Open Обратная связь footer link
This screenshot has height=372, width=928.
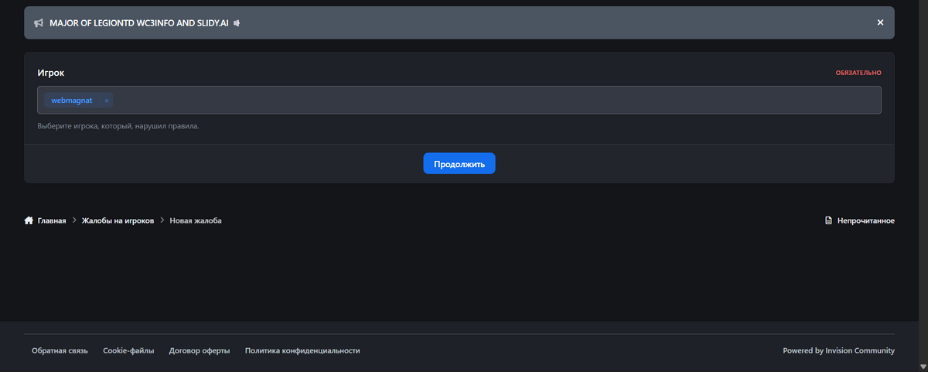coord(60,350)
